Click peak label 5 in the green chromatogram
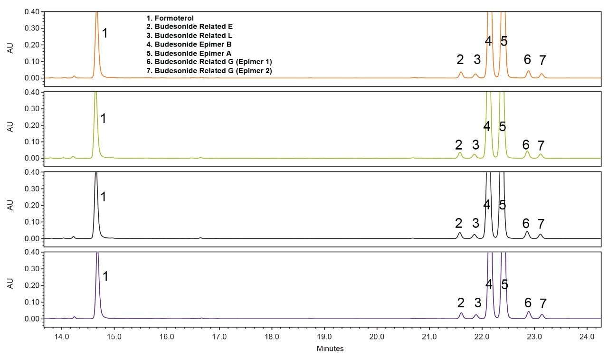Viewport: 608px width, 359px height. (503, 126)
